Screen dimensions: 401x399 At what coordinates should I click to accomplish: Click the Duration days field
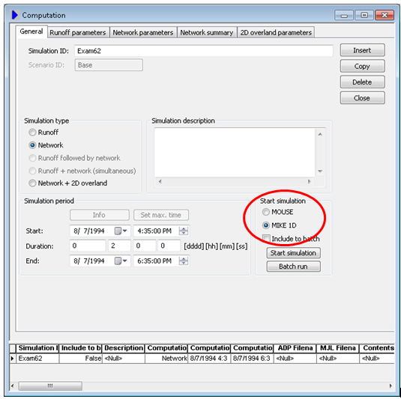tap(88, 246)
